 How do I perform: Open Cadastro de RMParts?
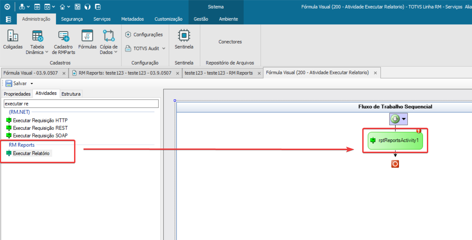(64, 42)
